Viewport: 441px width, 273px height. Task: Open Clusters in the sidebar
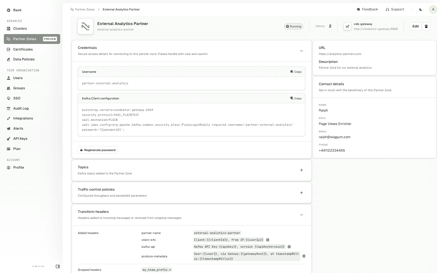pos(20,29)
